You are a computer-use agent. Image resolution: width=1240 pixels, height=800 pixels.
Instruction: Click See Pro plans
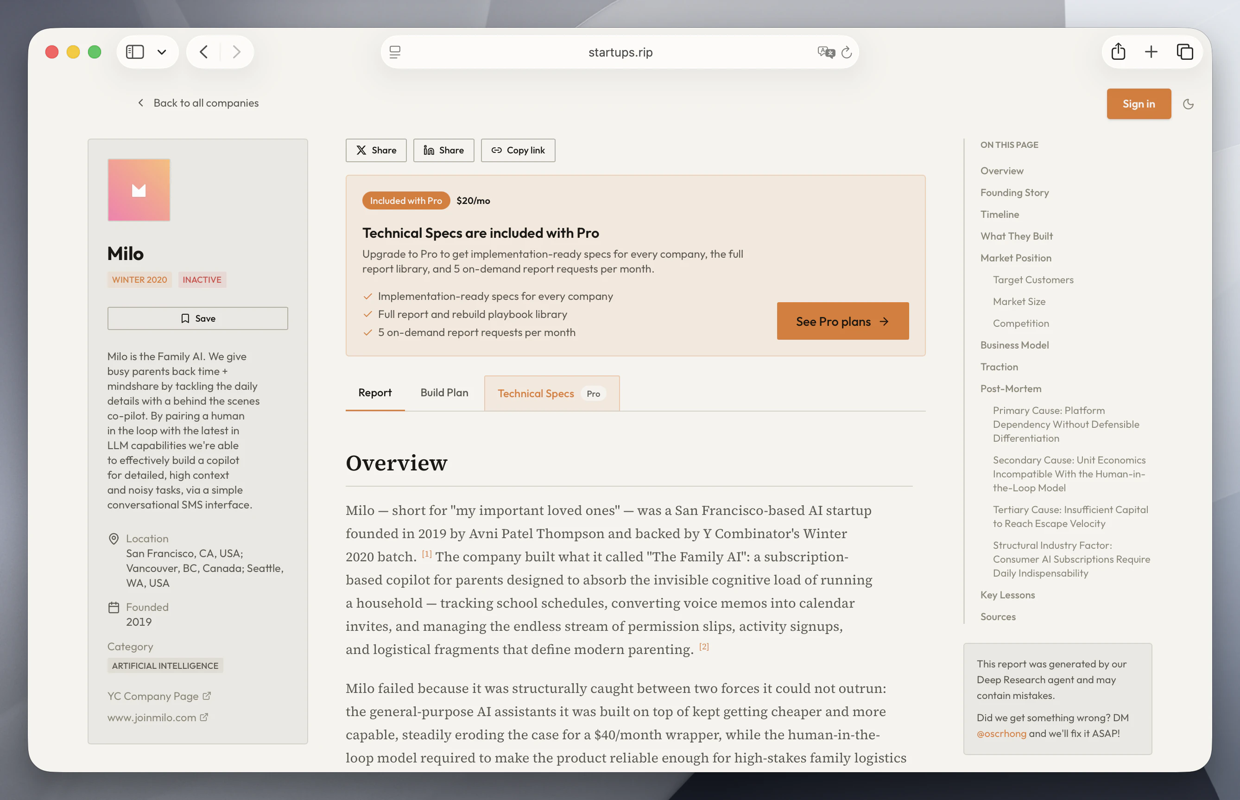pyautogui.click(x=841, y=321)
